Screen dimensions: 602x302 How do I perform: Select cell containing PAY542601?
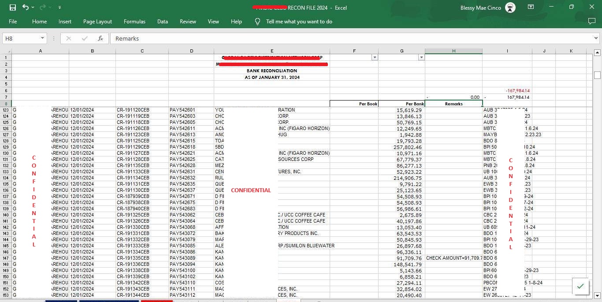191,110
